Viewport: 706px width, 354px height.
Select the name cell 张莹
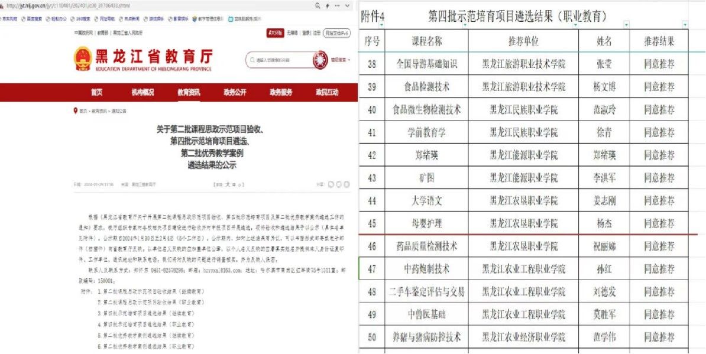(604, 64)
